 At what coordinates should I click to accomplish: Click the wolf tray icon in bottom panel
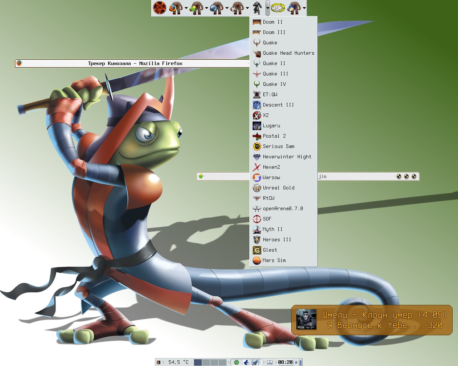coord(255,362)
